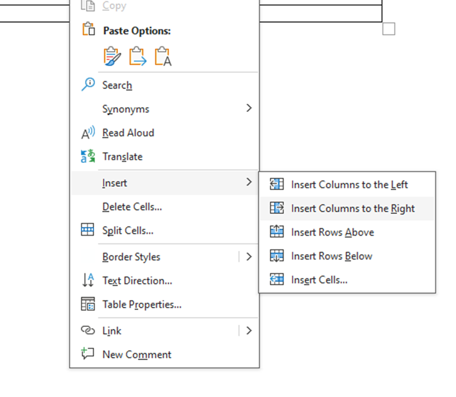Expand the Insert submenu arrow

coord(249,182)
